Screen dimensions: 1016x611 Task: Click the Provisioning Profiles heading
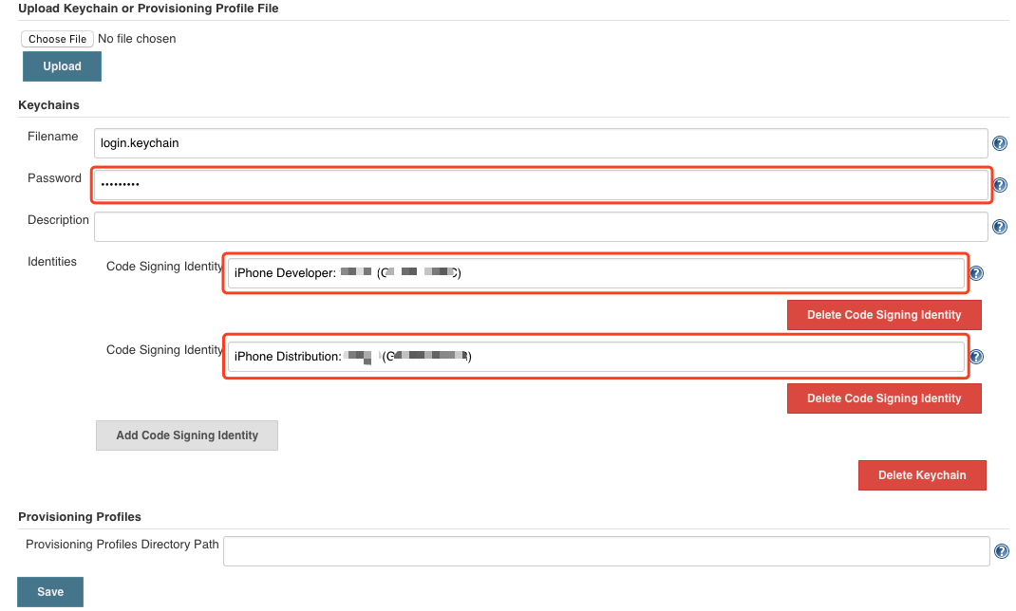[x=80, y=516]
